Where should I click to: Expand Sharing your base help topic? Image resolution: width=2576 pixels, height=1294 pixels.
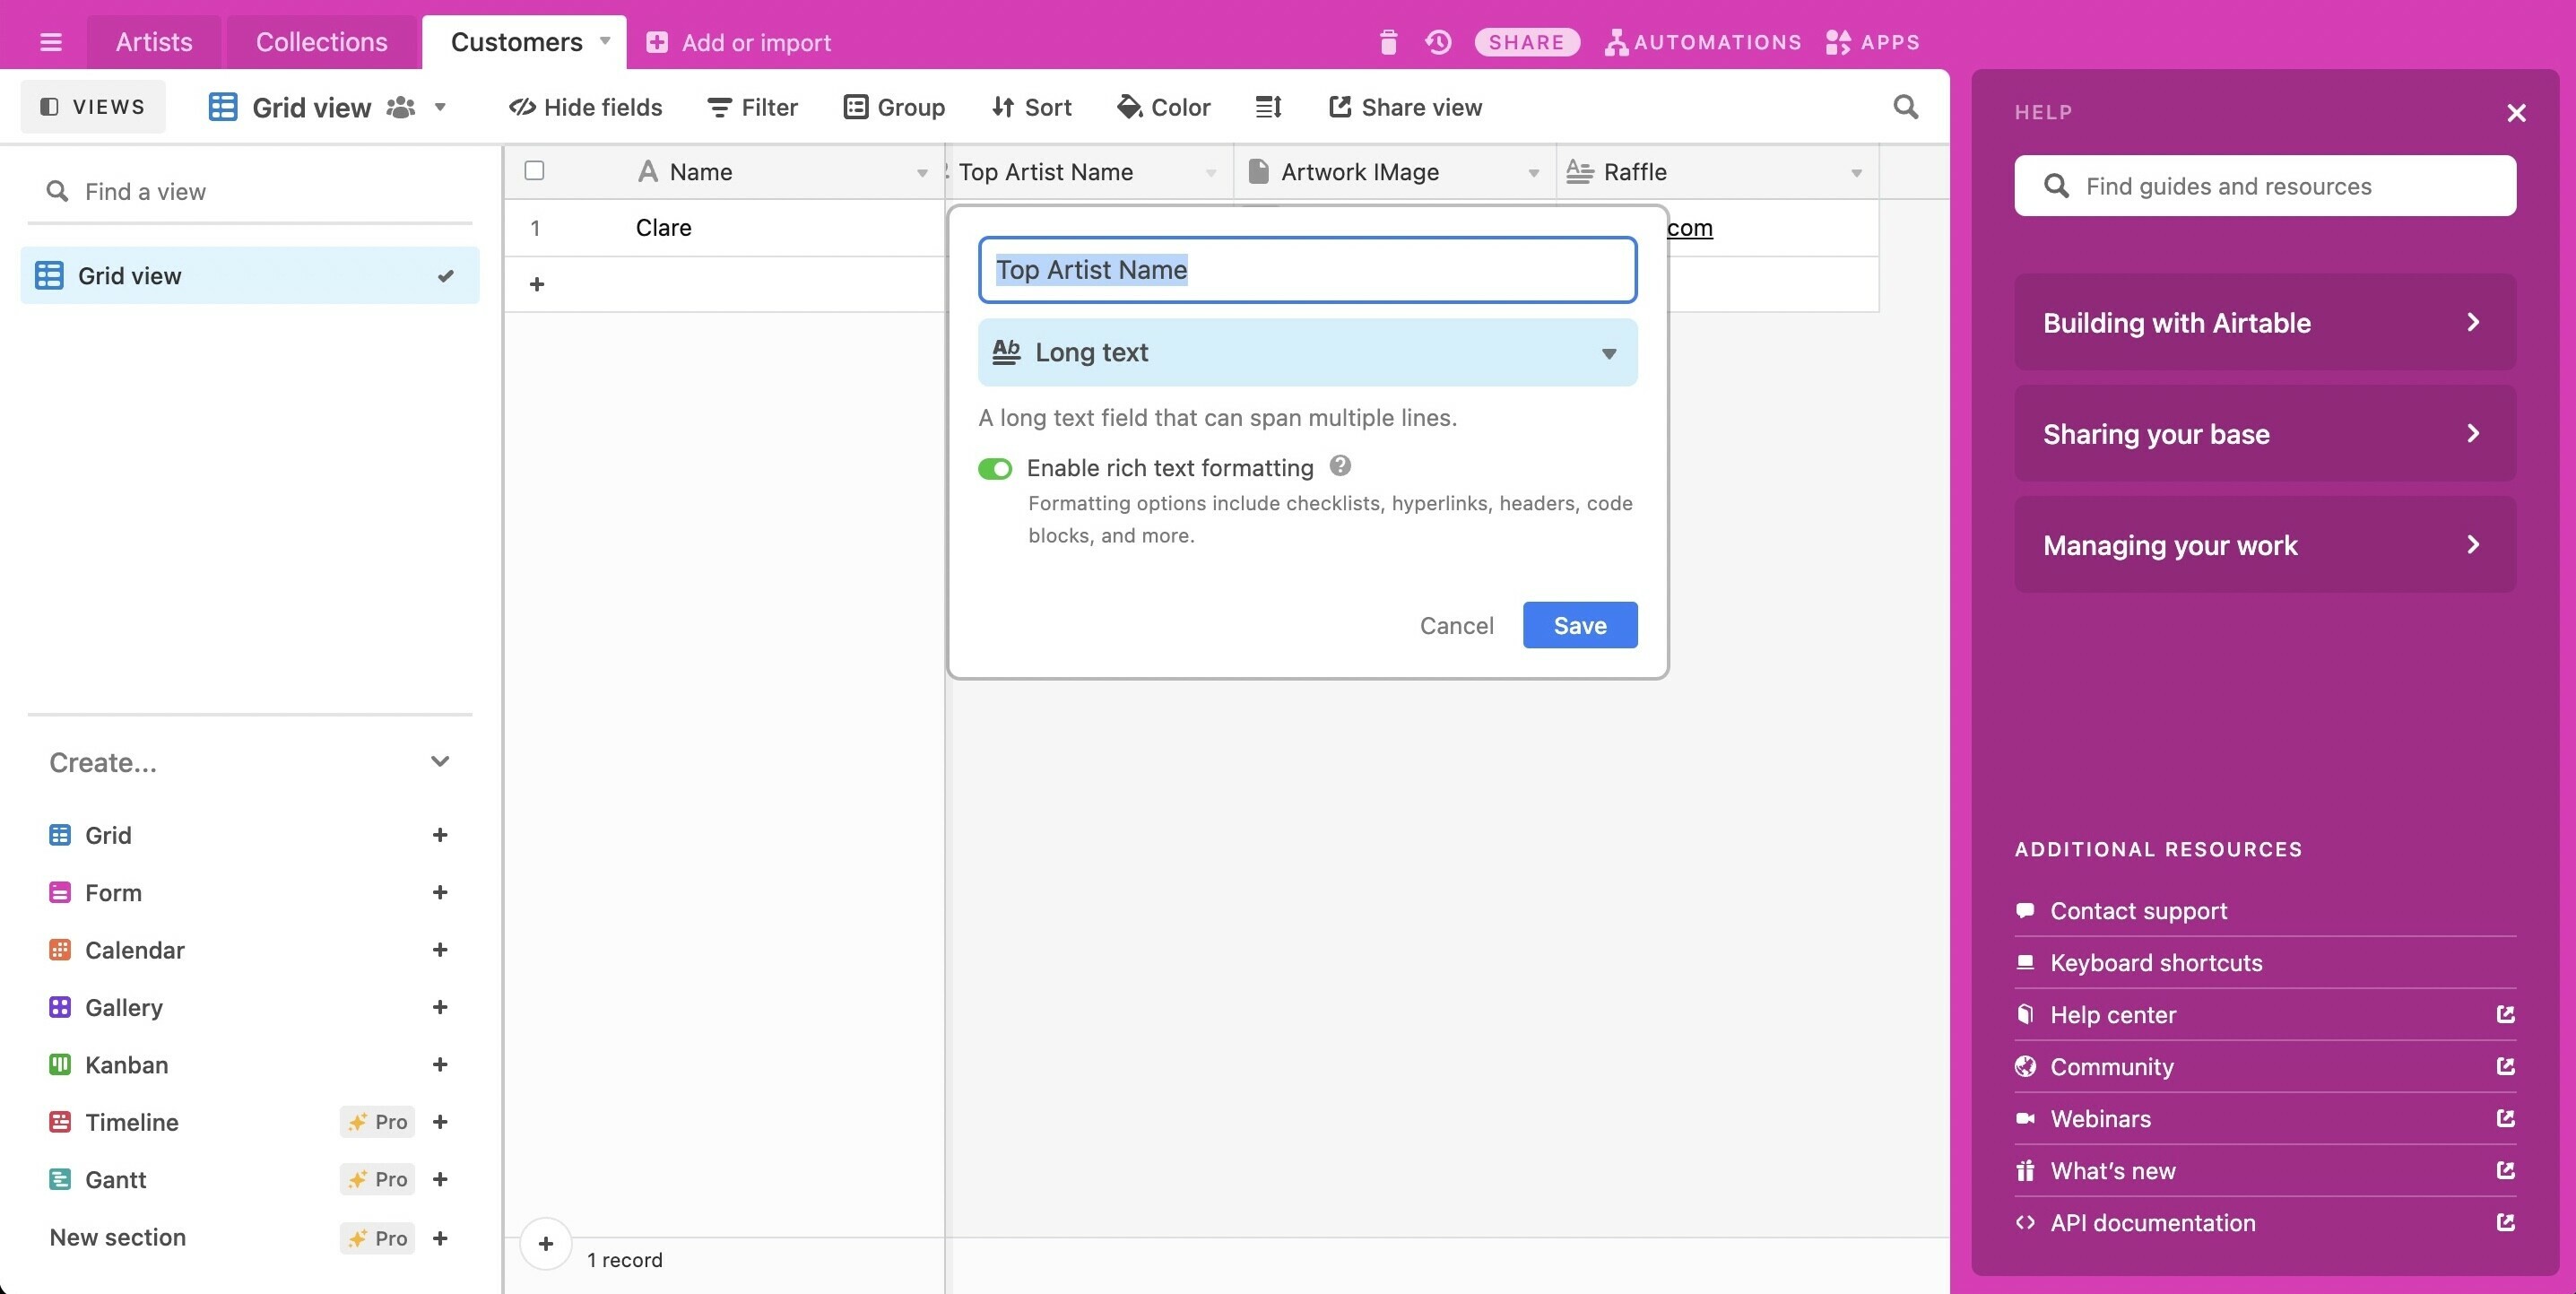(x=2265, y=433)
